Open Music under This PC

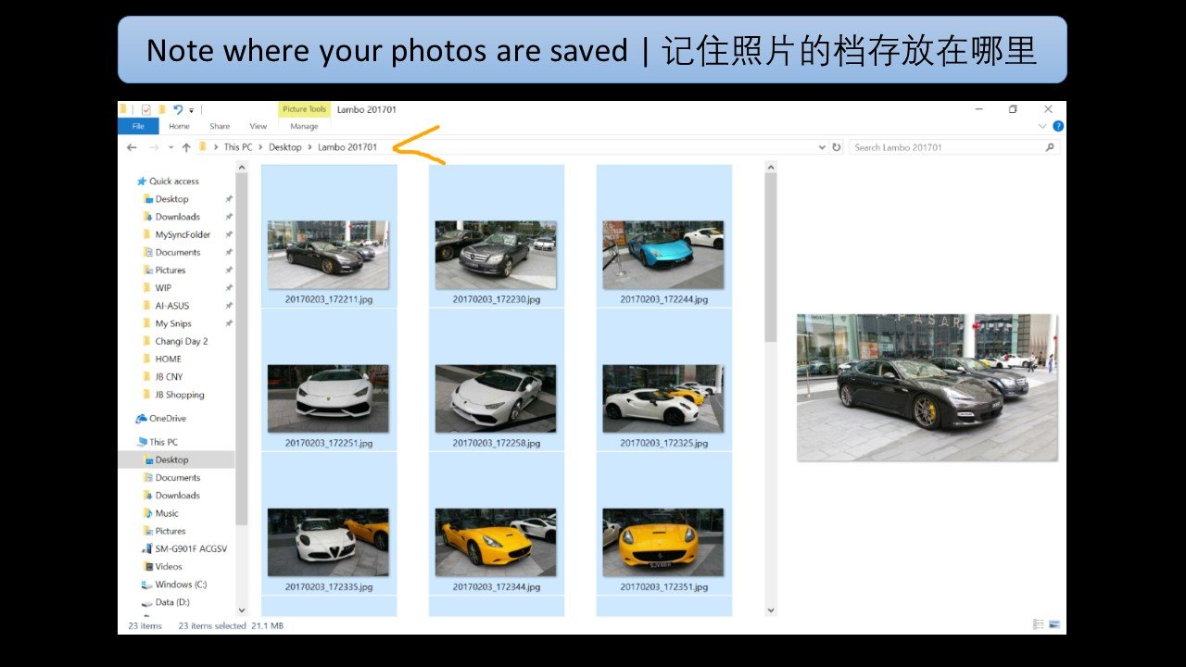coord(167,513)
